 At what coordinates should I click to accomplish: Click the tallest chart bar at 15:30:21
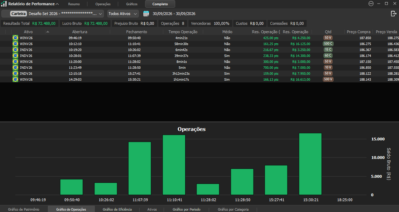(x=311, y=164)
